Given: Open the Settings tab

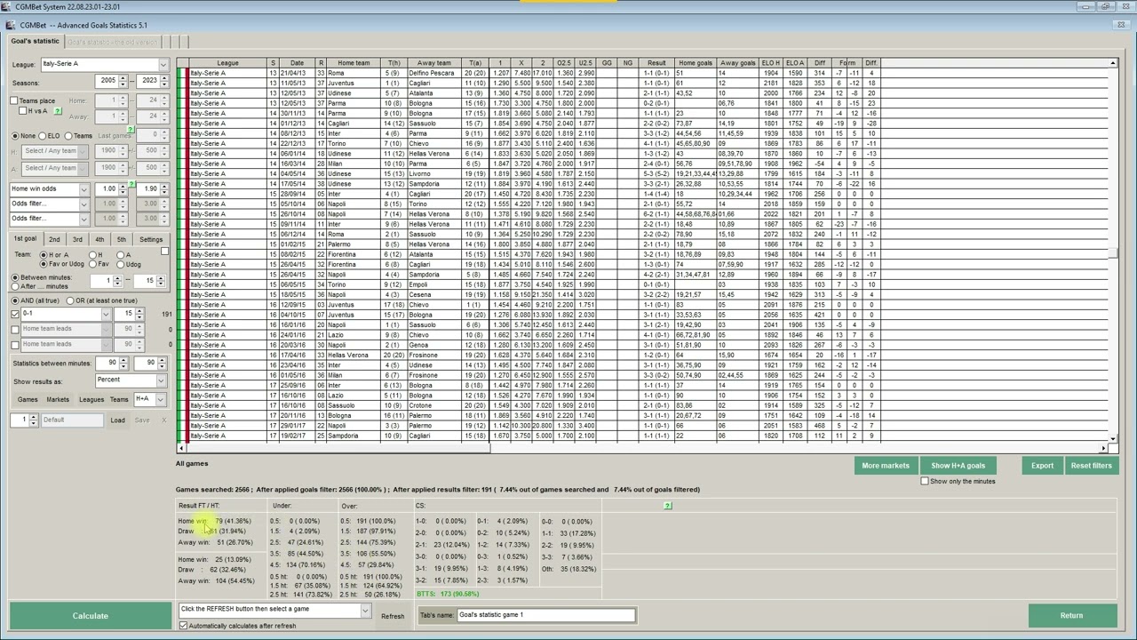Looking at the screenshot, I should pos(151,239).
